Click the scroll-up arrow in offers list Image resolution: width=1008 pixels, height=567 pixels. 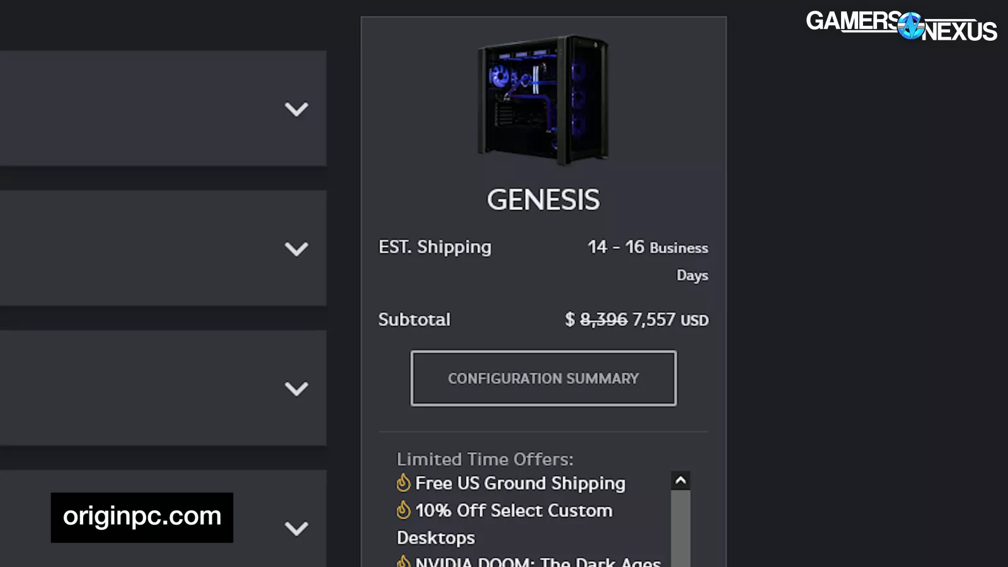680,481
